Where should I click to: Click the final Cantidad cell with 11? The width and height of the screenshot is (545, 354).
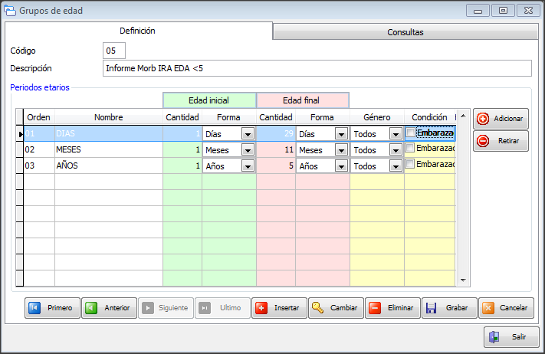point(276,149)
